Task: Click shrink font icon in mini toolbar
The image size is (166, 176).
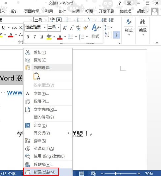Action: click(x=72, y=28)
